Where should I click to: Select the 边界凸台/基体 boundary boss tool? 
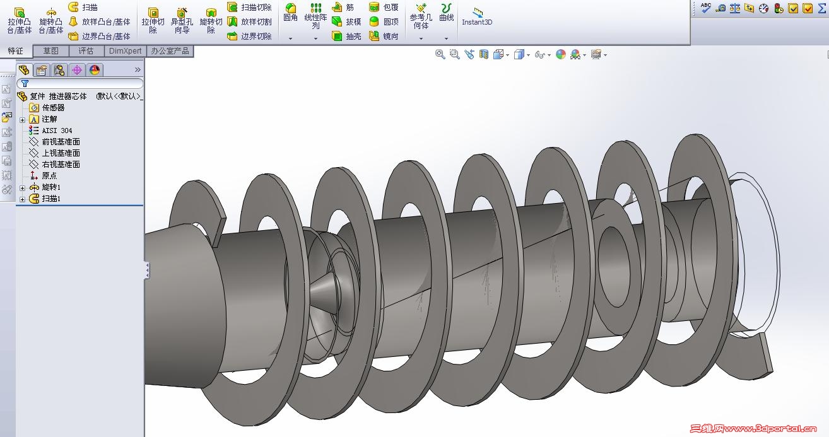click(x=99, y=36)
